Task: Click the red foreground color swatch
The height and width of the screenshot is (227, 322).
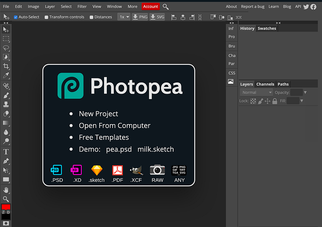Action: pos(6,207)
